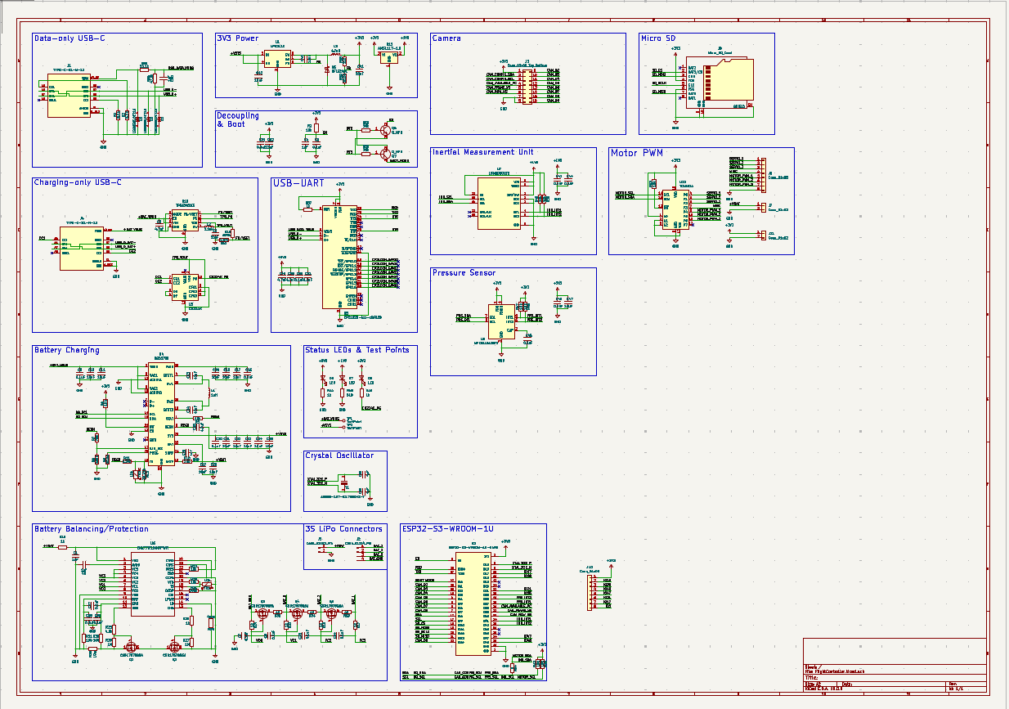Select the Charging-only USB-C section title
This screenshot has height=709, width=1009.
(78, 182)
